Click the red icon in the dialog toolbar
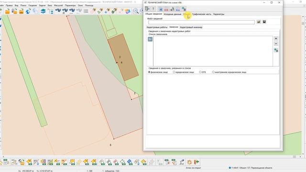The height and width of the screenshot is (172, 306). (x=166, y=9)
